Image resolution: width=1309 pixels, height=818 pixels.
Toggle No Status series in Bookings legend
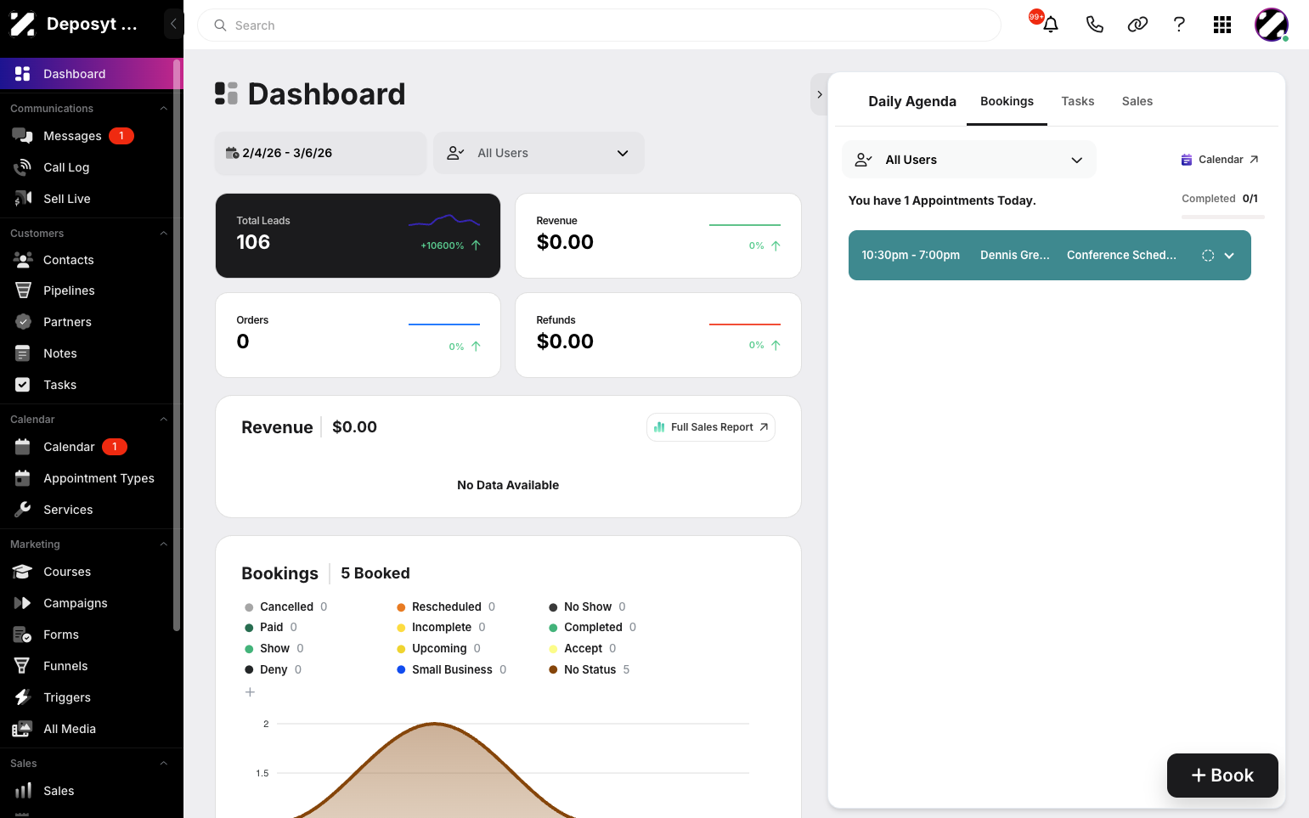589,669
